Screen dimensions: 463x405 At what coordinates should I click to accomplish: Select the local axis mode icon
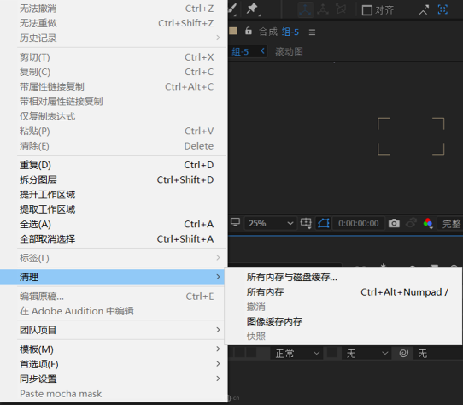click(x=305, y=9)
